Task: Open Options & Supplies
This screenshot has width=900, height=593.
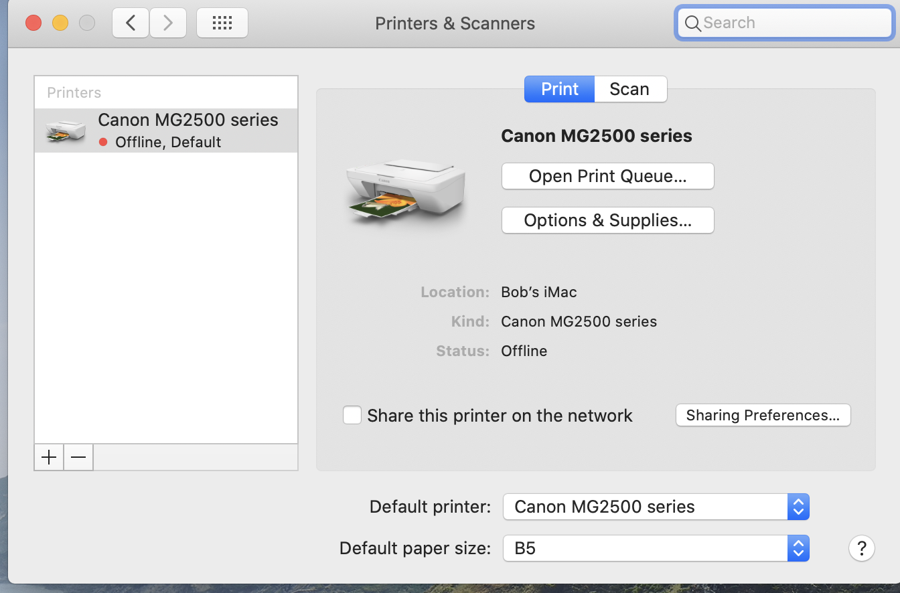Action: point(608,220)
